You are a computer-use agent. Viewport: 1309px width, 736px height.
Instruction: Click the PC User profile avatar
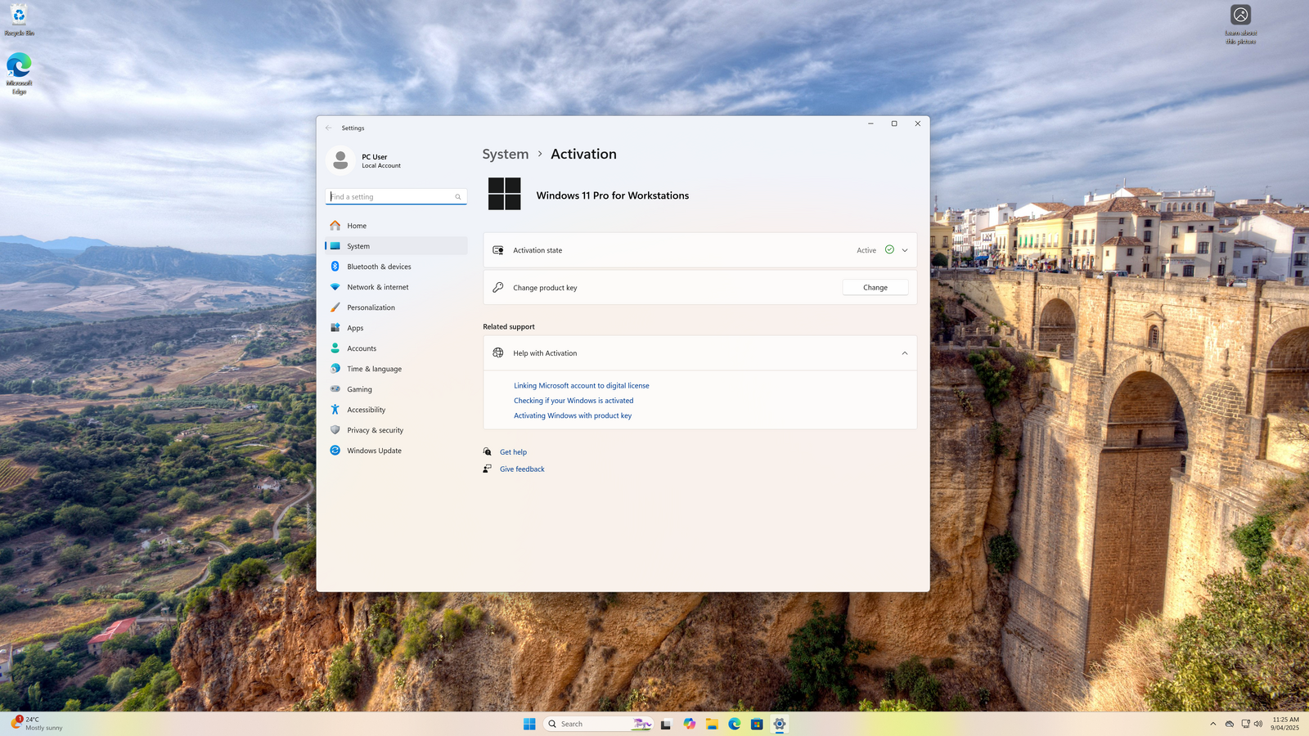coord(340,160)
